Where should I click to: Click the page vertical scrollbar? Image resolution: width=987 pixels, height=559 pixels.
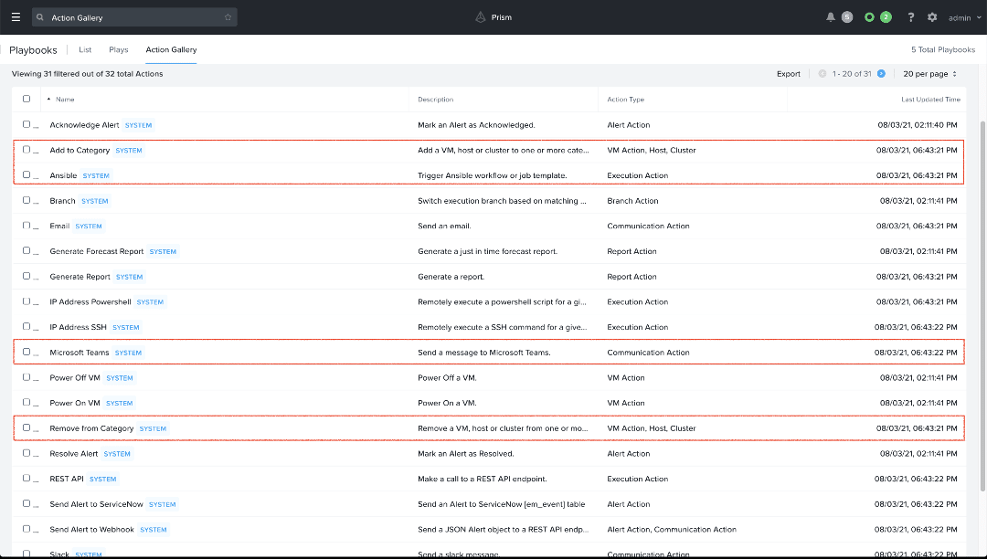[983, 305]
